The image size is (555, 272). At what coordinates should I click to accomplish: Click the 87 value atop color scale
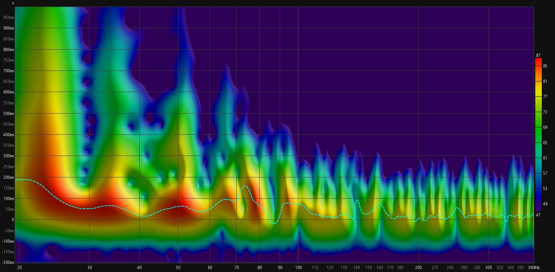538,55
